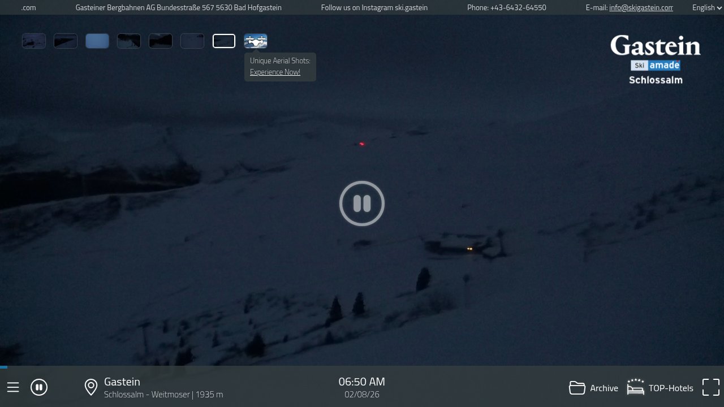Select the sixth webcam thumbnail
Viewport: 724px width, 407px height.
pyautogui.click(x=192, y=41)
